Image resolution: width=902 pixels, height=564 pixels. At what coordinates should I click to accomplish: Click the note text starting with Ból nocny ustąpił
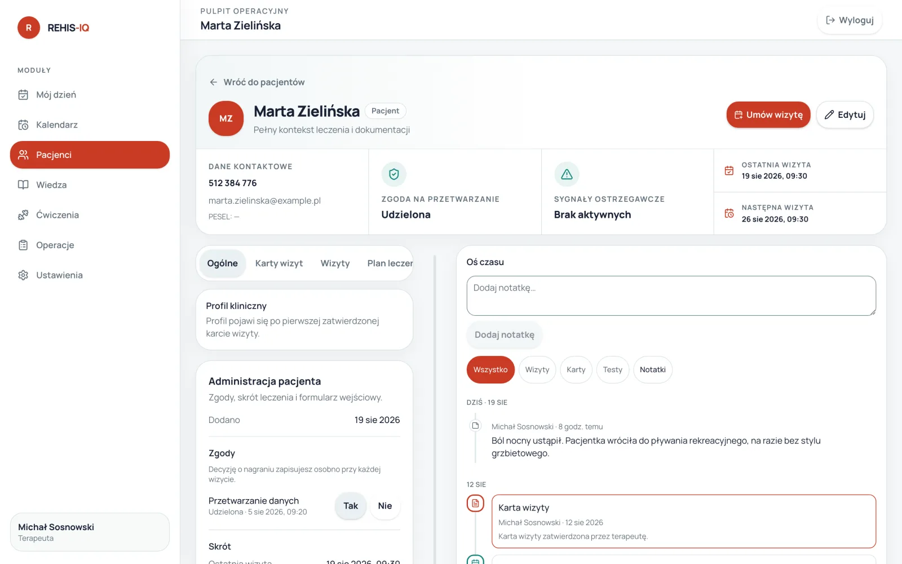pos(656,447)
